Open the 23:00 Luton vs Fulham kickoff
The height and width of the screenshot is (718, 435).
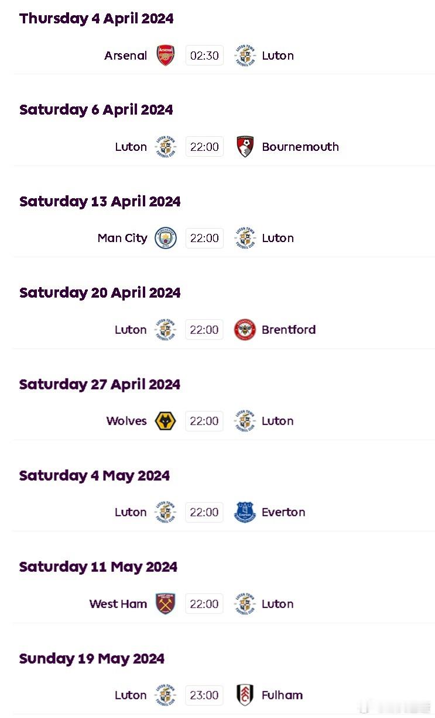tap(204, 695)
